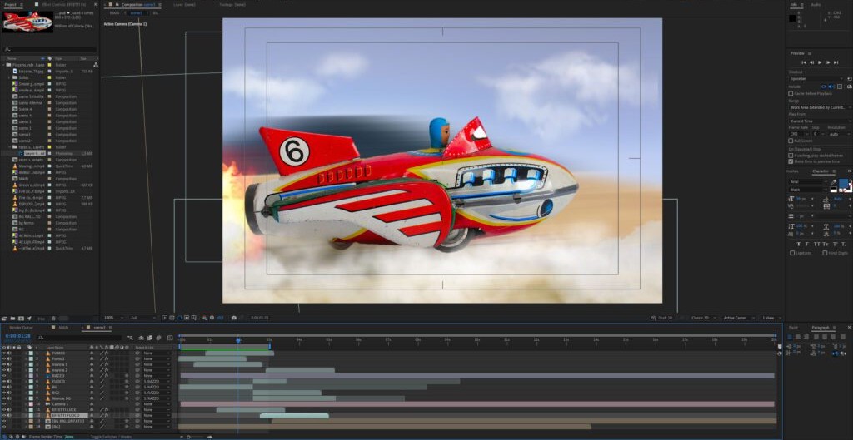The width and height of the screenshot is (853, 440).
Task: Center align text in Paragraph panel
Action: [797, 337]
